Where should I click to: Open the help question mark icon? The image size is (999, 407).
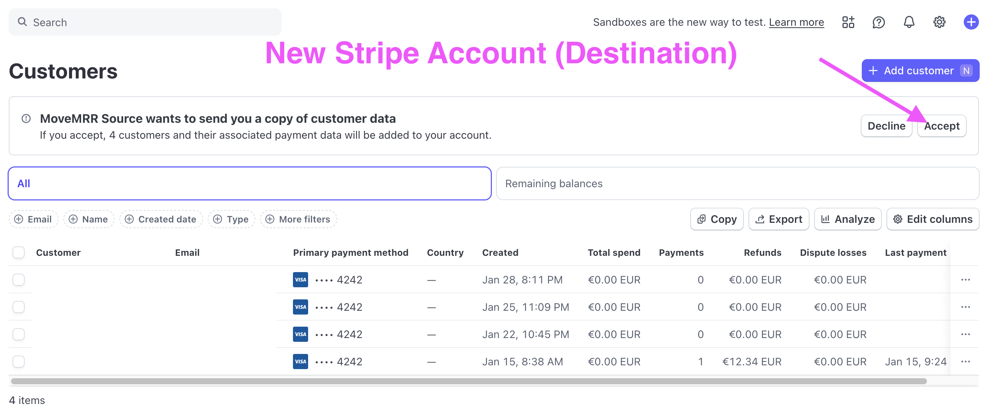point(878,22)
